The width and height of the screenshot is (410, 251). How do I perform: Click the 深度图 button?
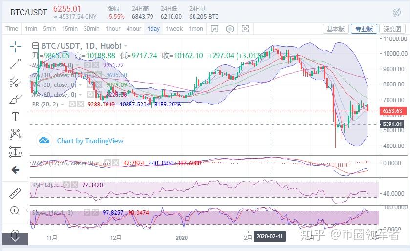[392, 29]
